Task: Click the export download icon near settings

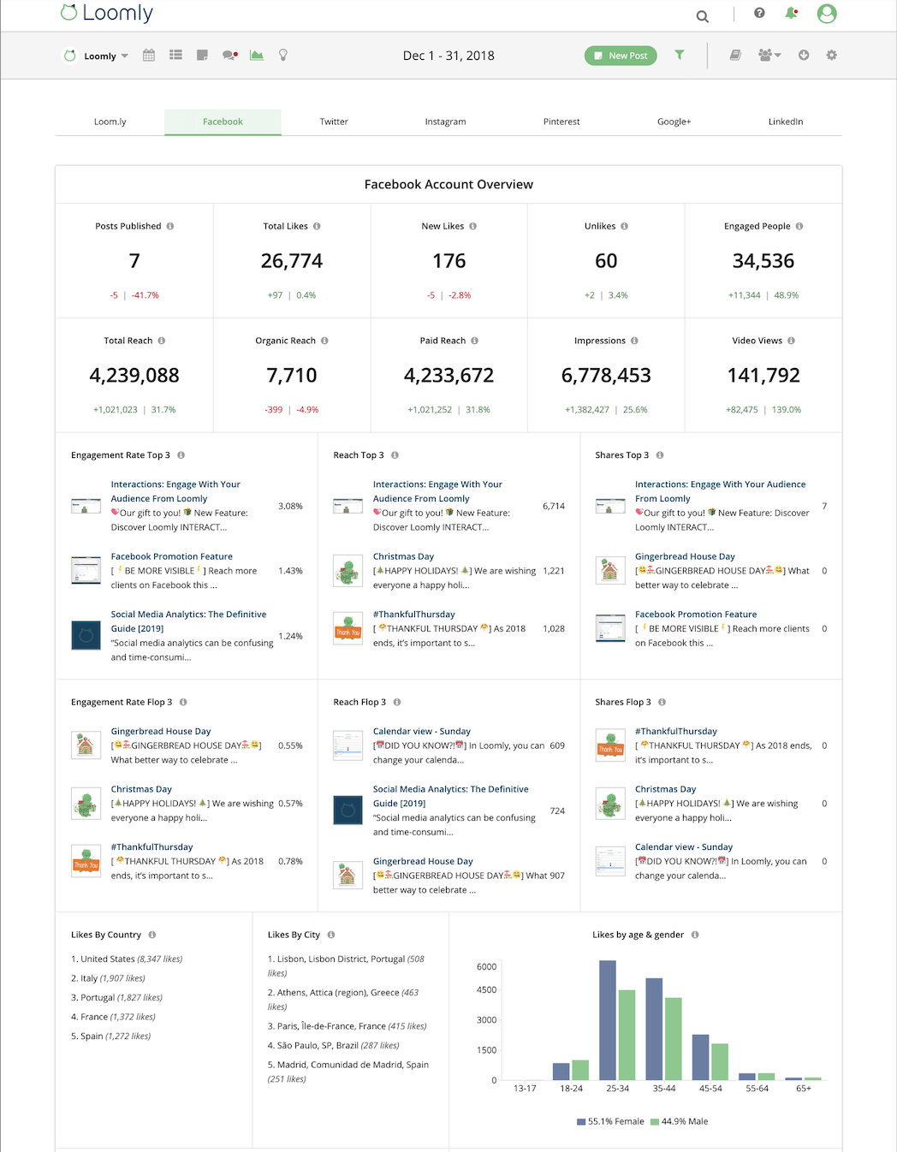Action: tap(803, 55)
